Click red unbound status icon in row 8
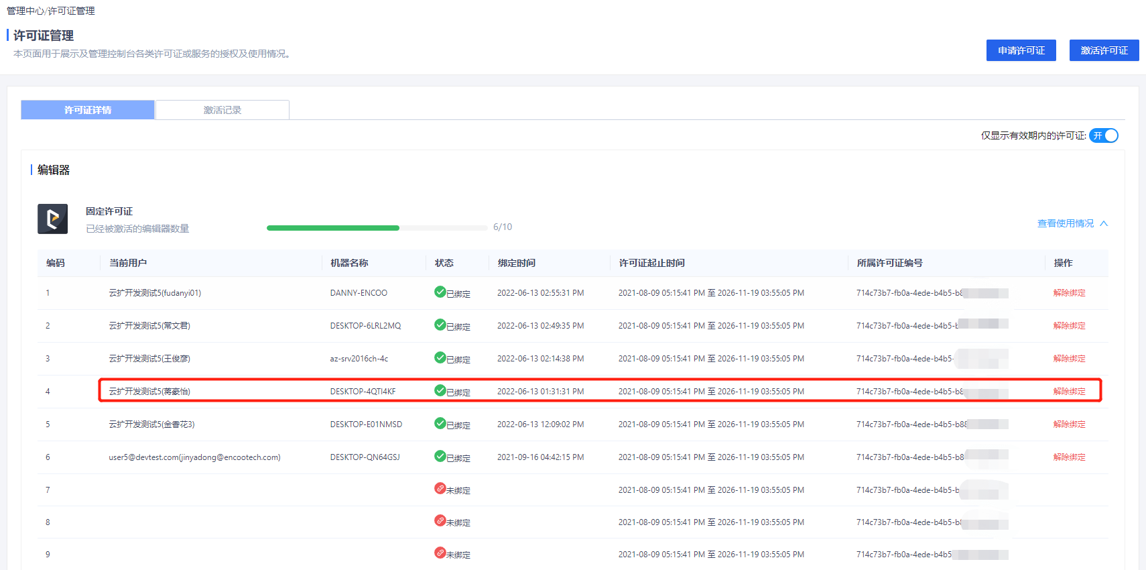Viewport: 1146px width, 570px height. coord(440,520)
